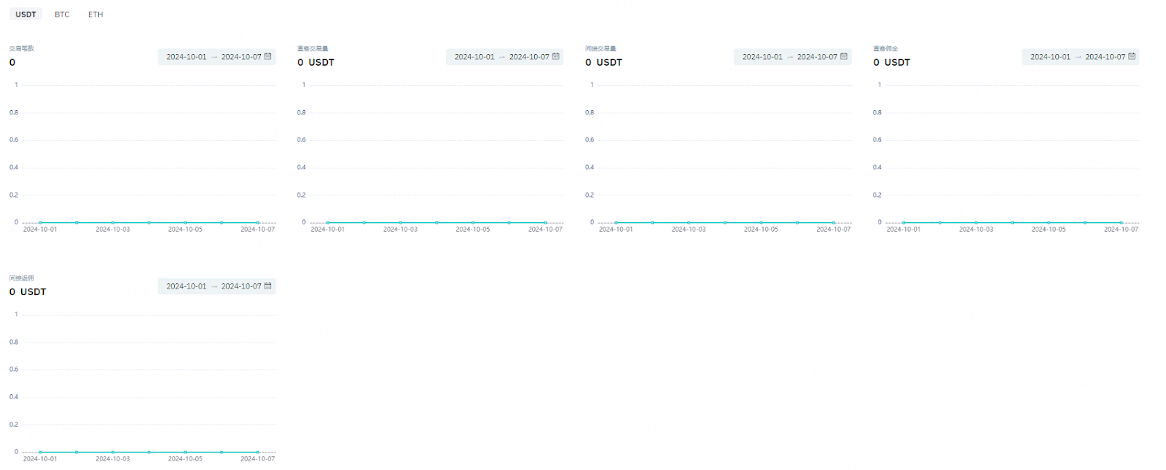Select 2024-10-03 data point on 间接交易量 chart
Screen dimensions: 1166x470
pyautogui.click(x=689, y=222)
